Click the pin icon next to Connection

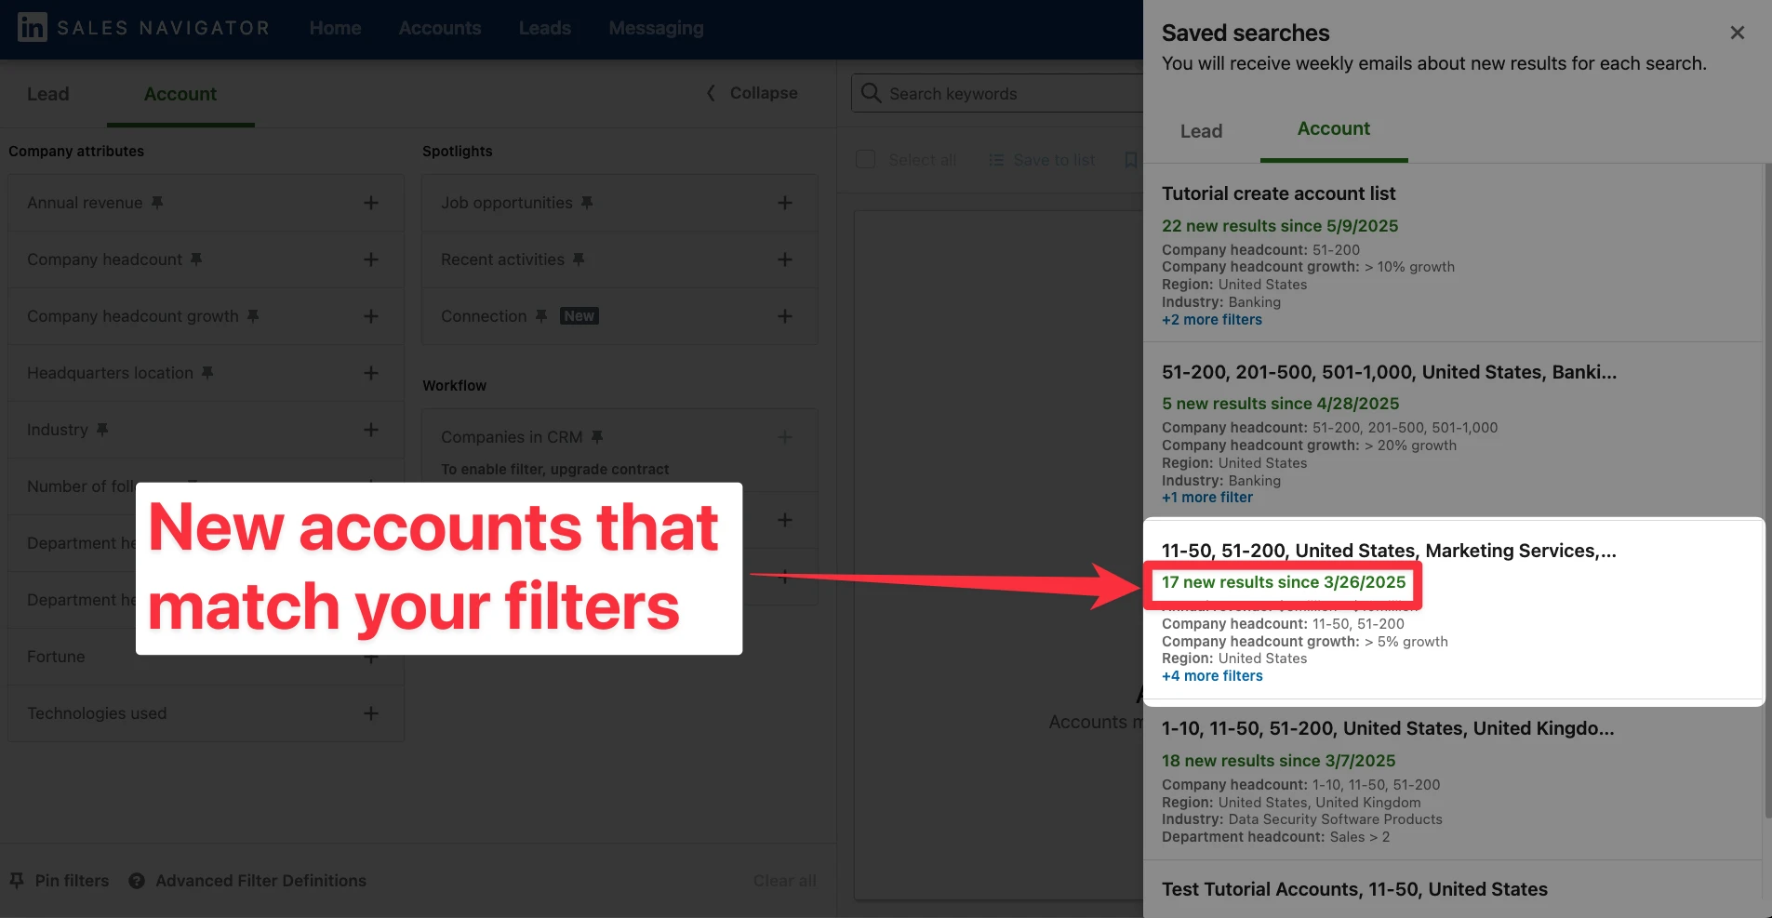click(x=541, y=316)
